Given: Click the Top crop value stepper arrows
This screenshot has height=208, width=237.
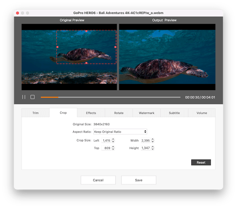Looking at the screenshot, I should [113, 148].
